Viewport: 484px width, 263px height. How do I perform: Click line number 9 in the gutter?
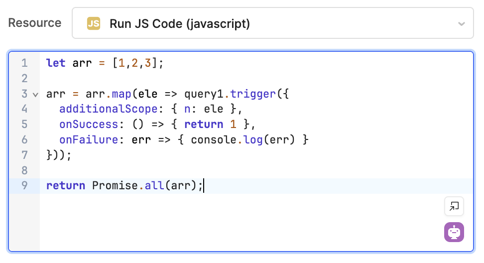click(24, 186)
